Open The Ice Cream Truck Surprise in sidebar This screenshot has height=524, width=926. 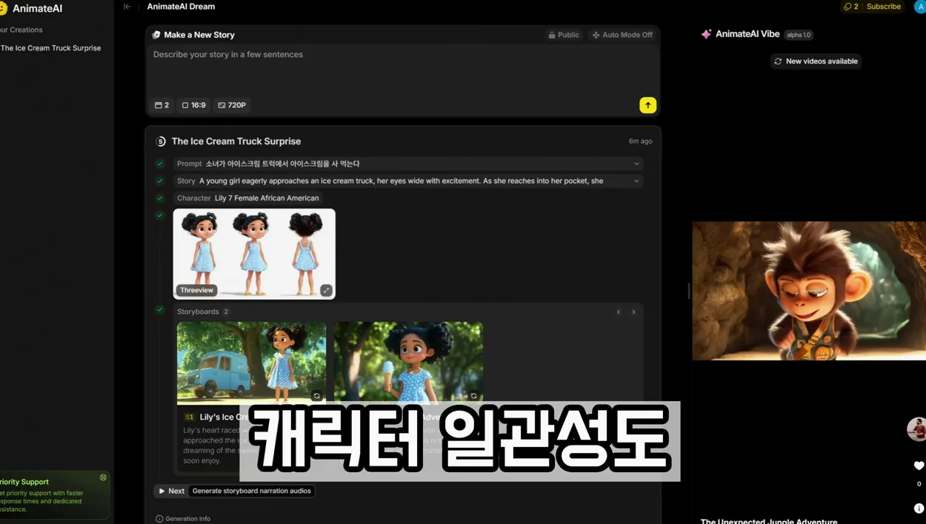click(50, 48)
